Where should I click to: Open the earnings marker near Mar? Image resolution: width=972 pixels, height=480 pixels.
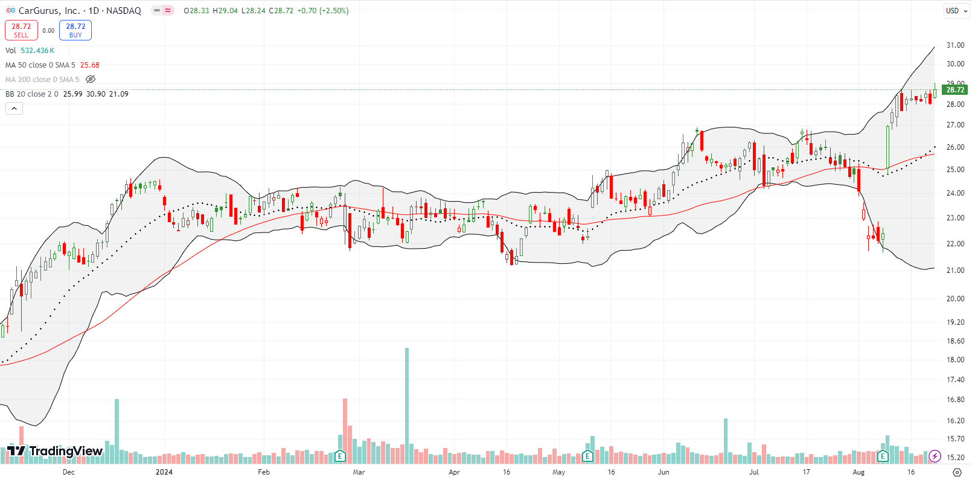[341, 456]
